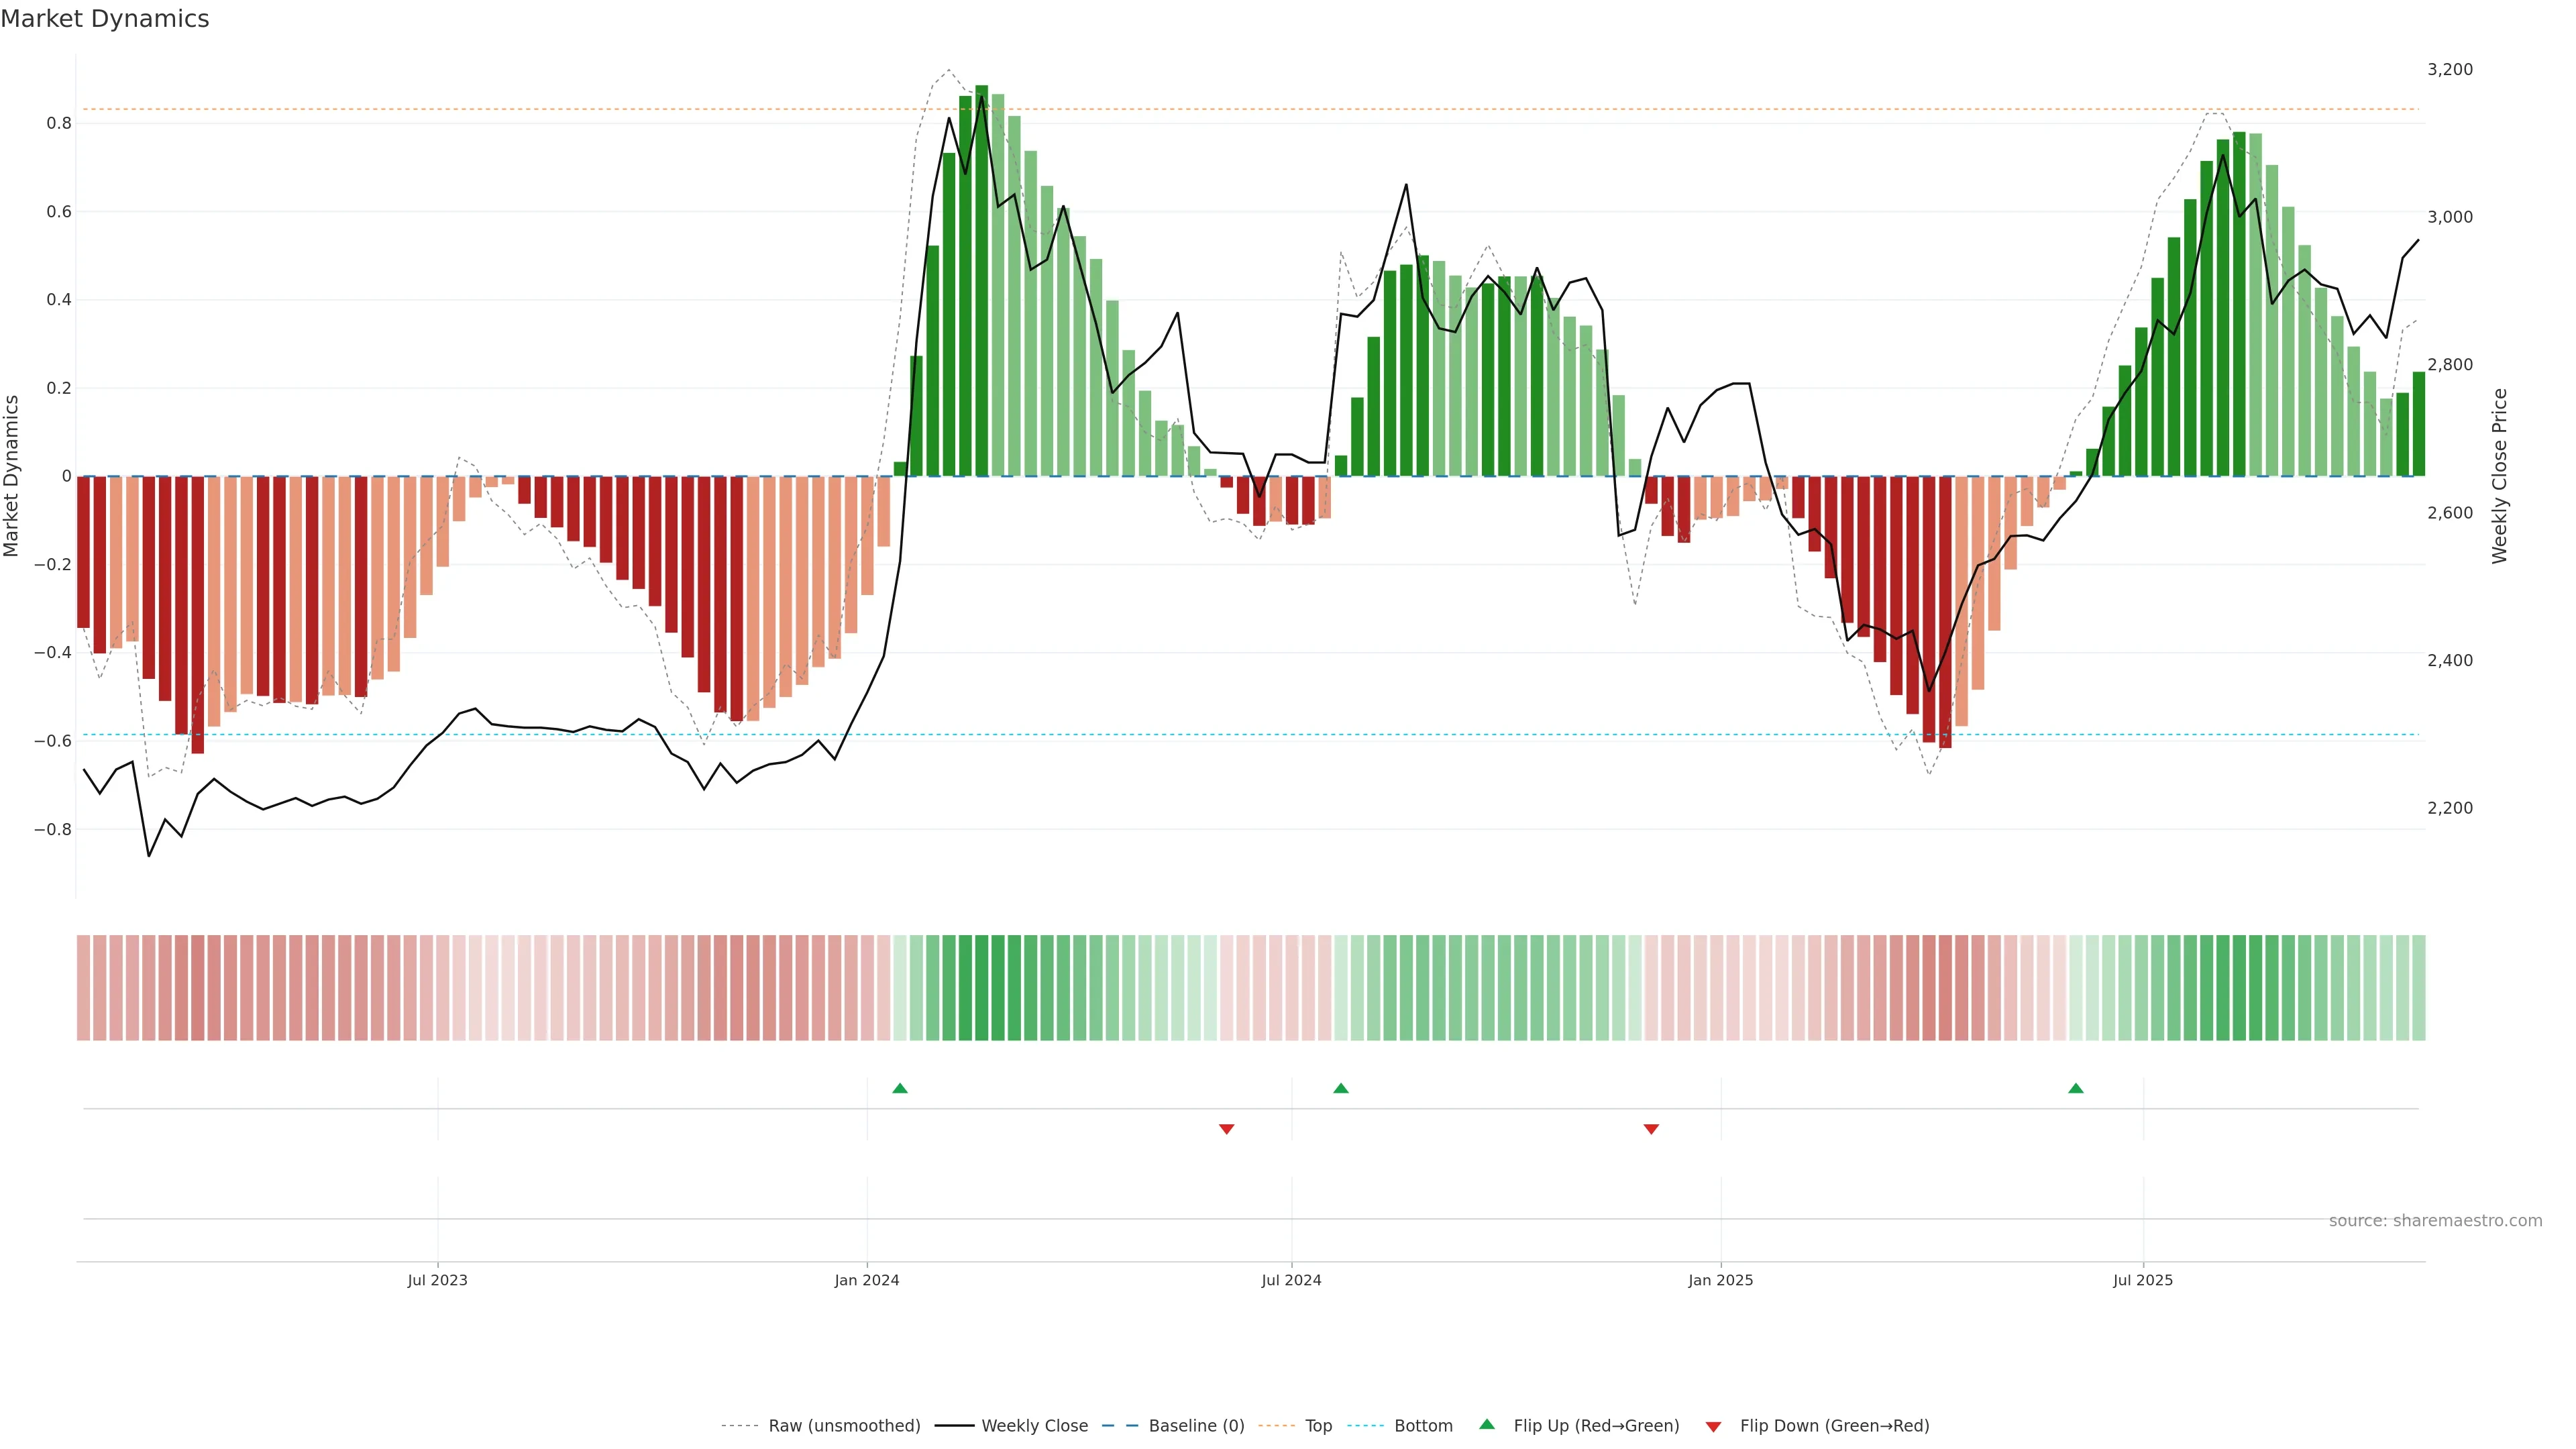Click the Flip Up green triangle legend icon

pos(1487,1424)
